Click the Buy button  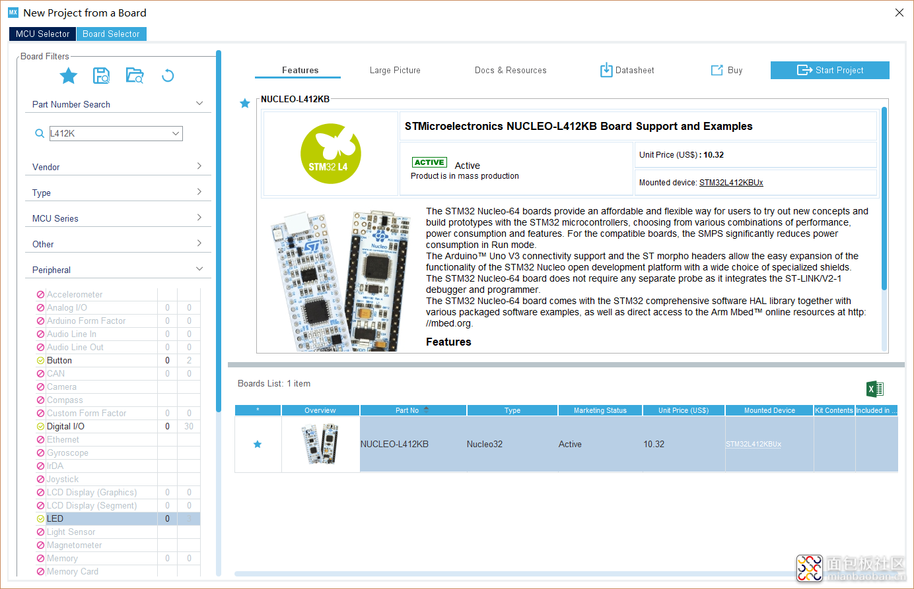pyautogui.click(x=726, y=70)
